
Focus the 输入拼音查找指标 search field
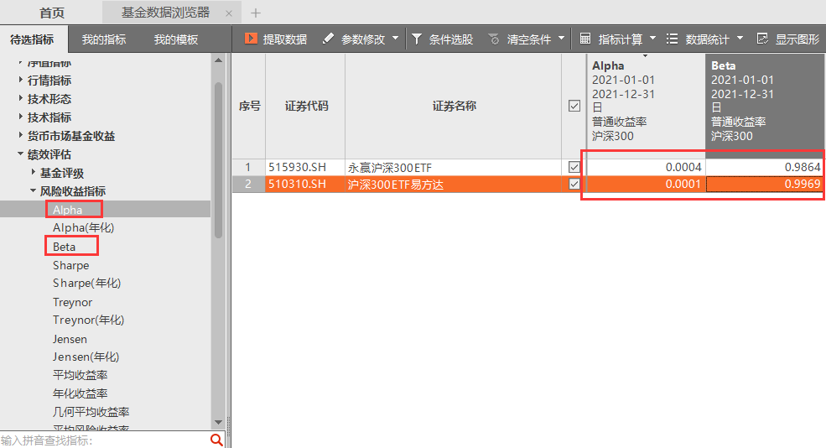tap(104, 440)
